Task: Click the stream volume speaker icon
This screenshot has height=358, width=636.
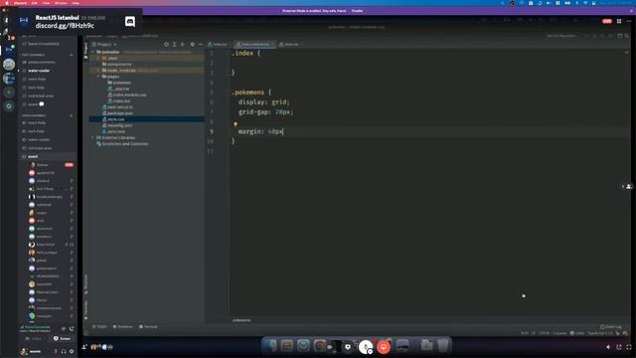Action: click(x=608, y=347)
